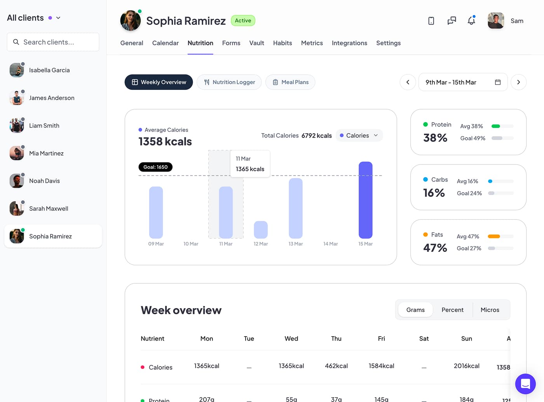Click the calendar icon in date range
The width and height of the screenshot is (544, 402).
498,82
